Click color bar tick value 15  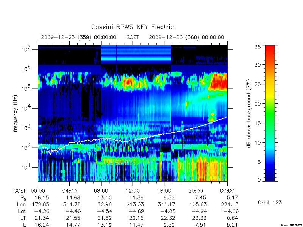point(258,123)
